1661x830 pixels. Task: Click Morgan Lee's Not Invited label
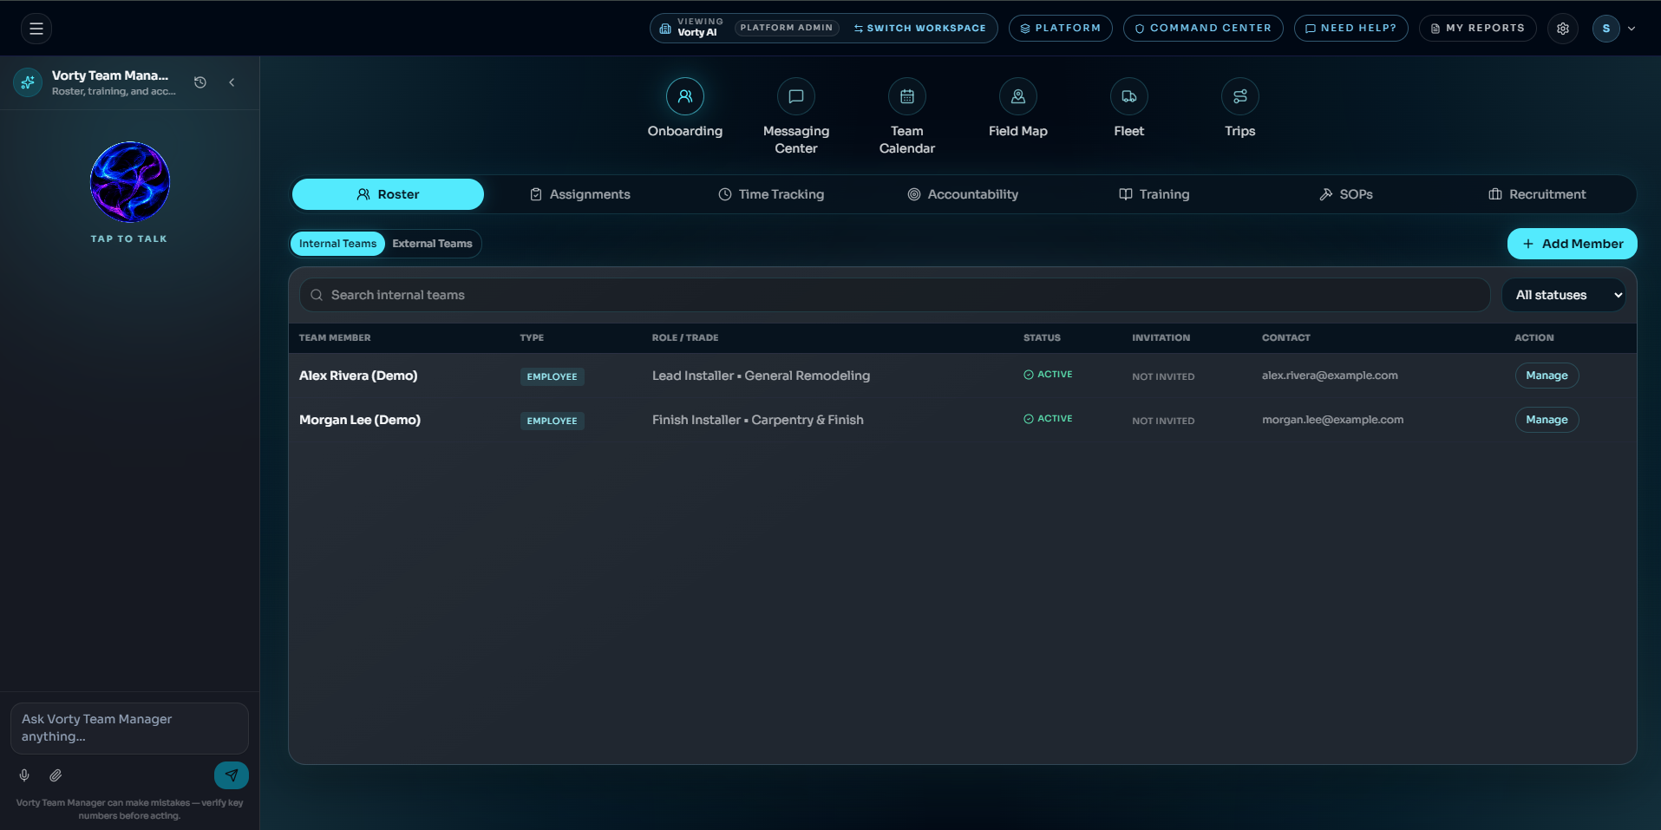[1163, 421]
